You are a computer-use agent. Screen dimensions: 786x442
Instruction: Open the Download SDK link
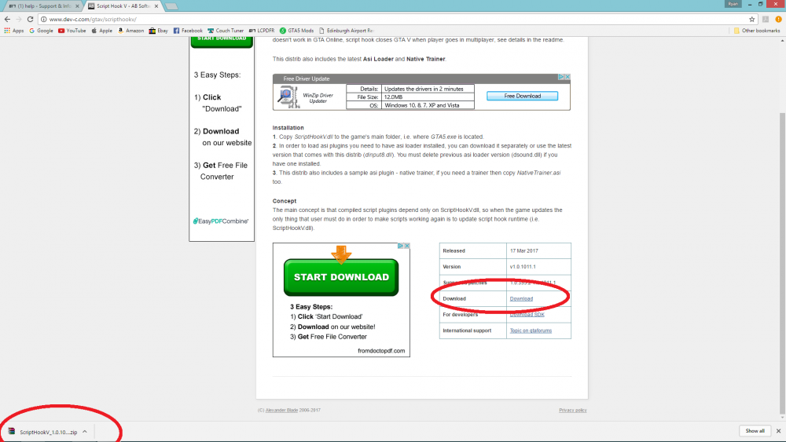527,314
